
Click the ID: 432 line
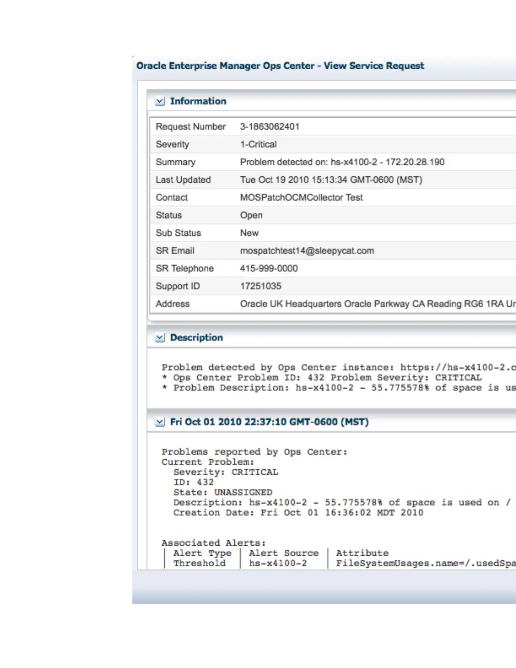[x=194, y=482]
